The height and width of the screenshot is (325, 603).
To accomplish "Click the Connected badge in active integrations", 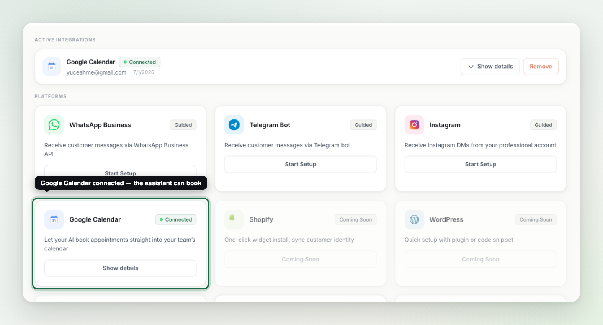I will pyautogui.click(x=139, y=62).
